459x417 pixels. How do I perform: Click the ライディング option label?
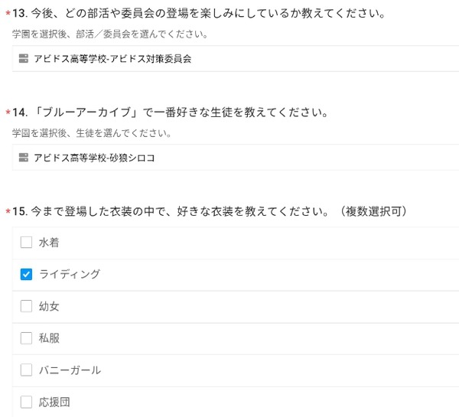tap(70, 275)
